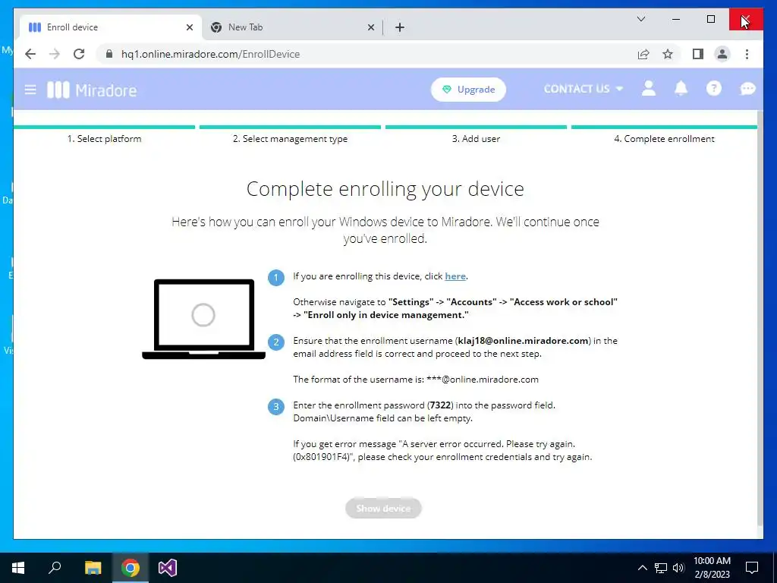The image size is (777, 583).
Task: Open network status tray icon
Action: [x=661, y=568]
